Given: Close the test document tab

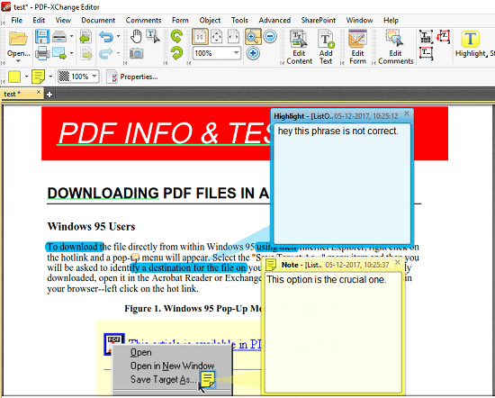Looking at the screenshot, I should click(39, 92).
